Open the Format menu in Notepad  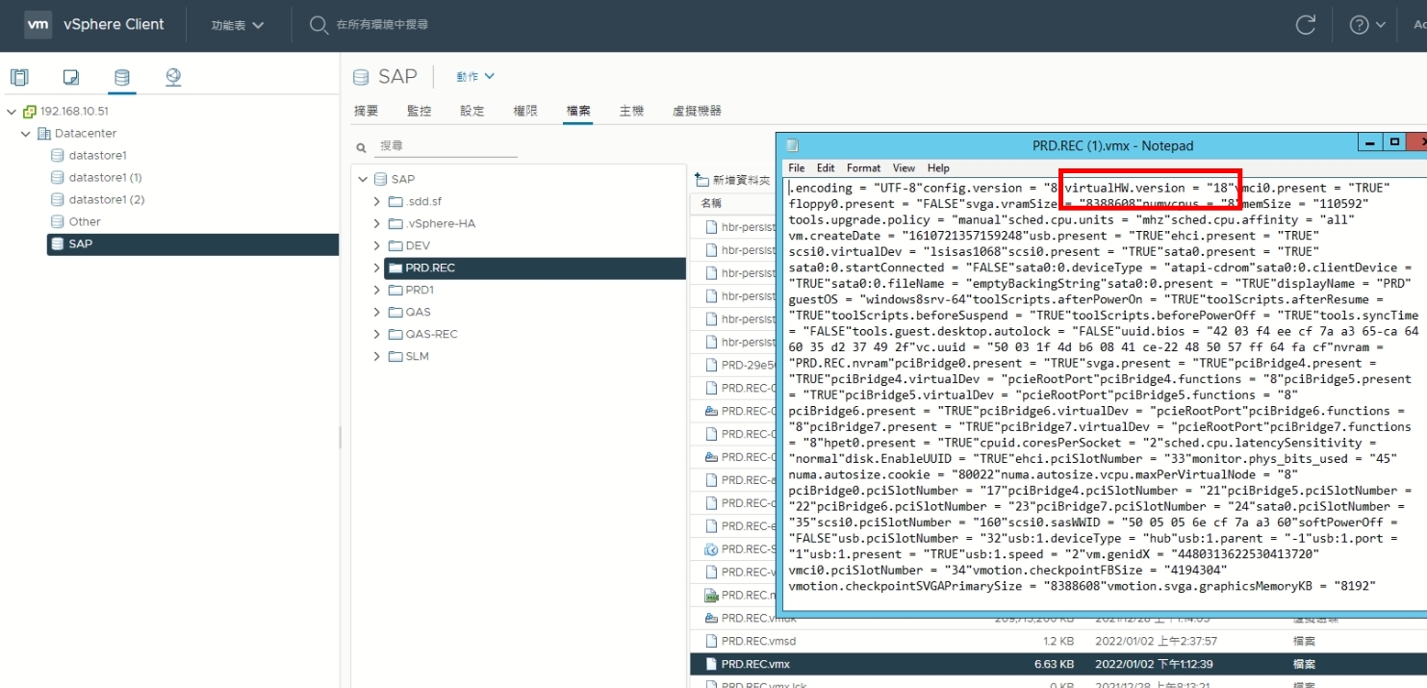[x=863, y=167]
